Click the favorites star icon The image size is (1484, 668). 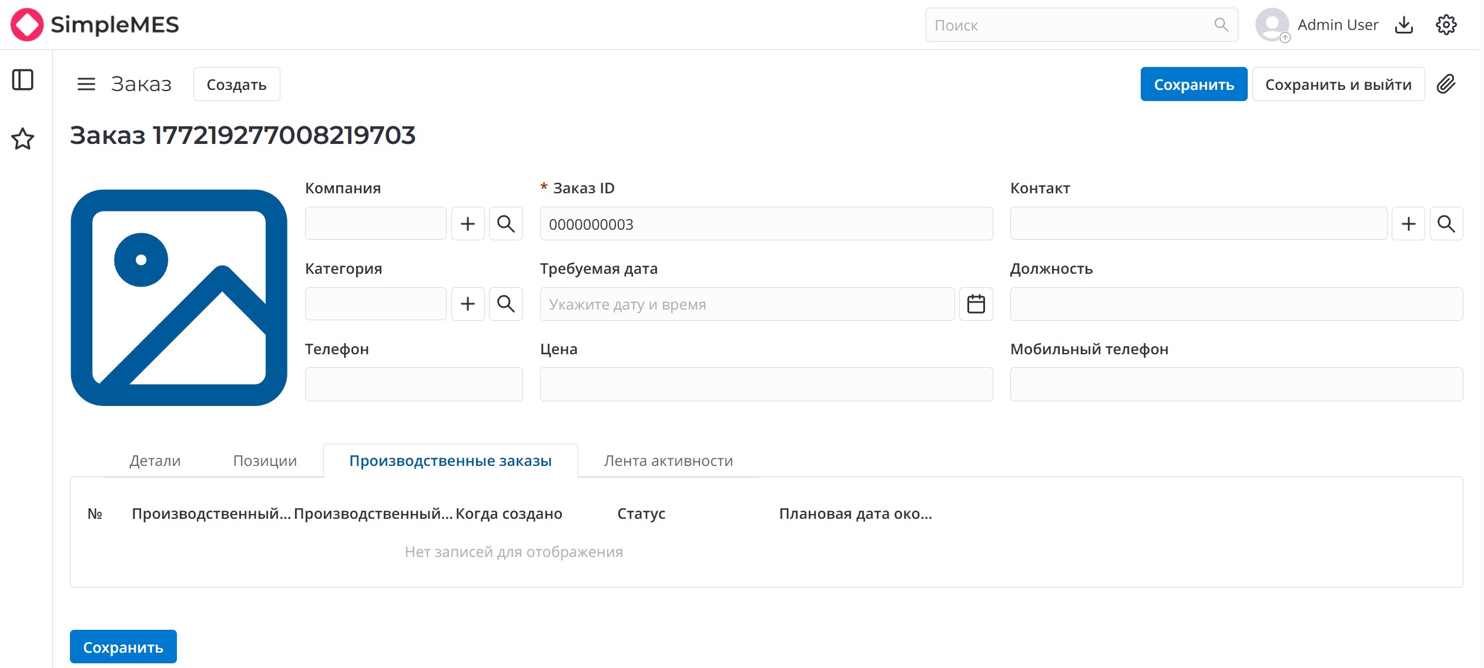23,139
